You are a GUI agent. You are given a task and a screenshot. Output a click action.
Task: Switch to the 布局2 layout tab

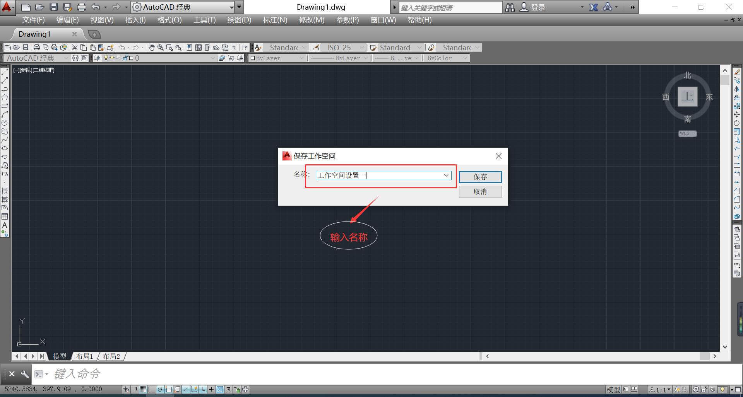point(111,356)
